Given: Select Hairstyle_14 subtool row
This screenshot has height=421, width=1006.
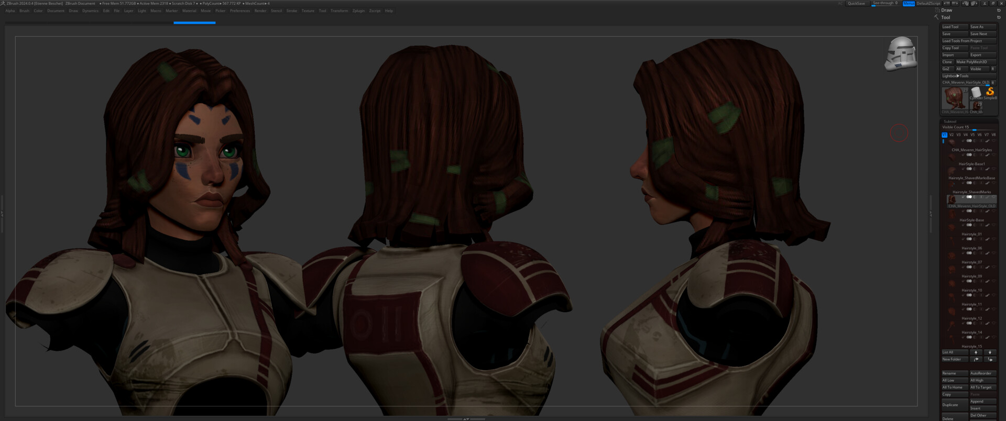Looking at the screenshot, I should [x=971, y=328].
